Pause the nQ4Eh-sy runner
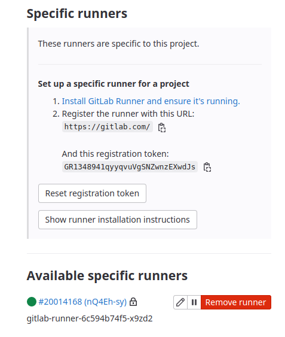This screenshot has height=337, width=285. point(194,302)
